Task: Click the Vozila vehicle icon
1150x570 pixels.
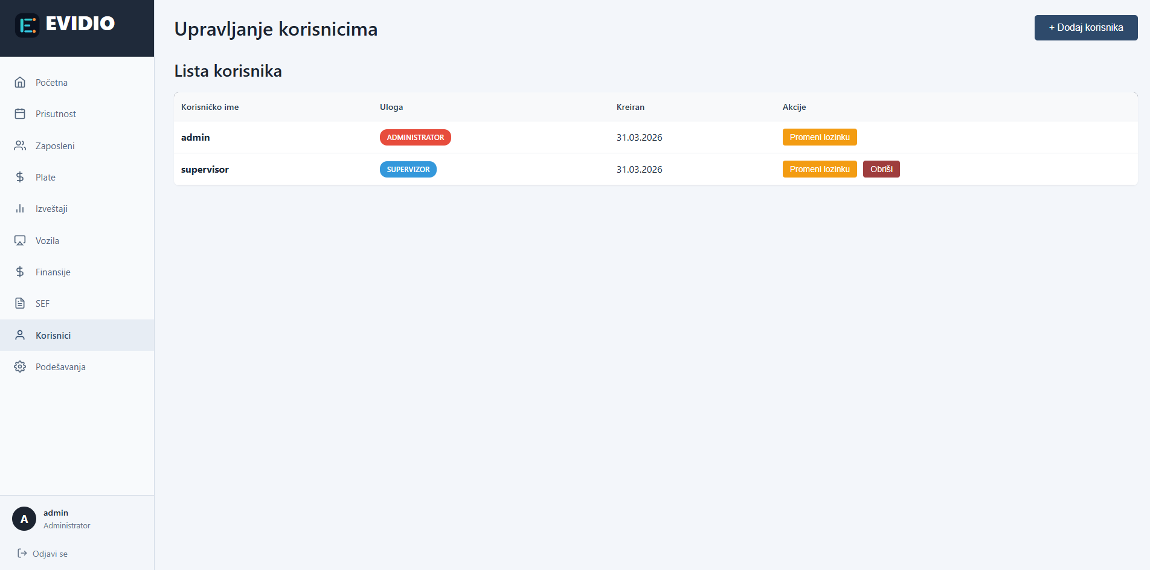Action: click(x=20, y=240)
